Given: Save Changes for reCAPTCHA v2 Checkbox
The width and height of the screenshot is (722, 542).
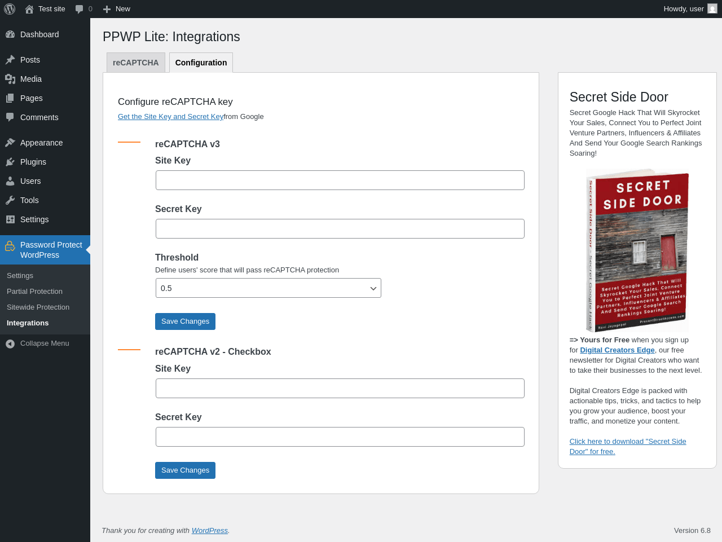Looking at the screenshot, I should click(185, 470).
